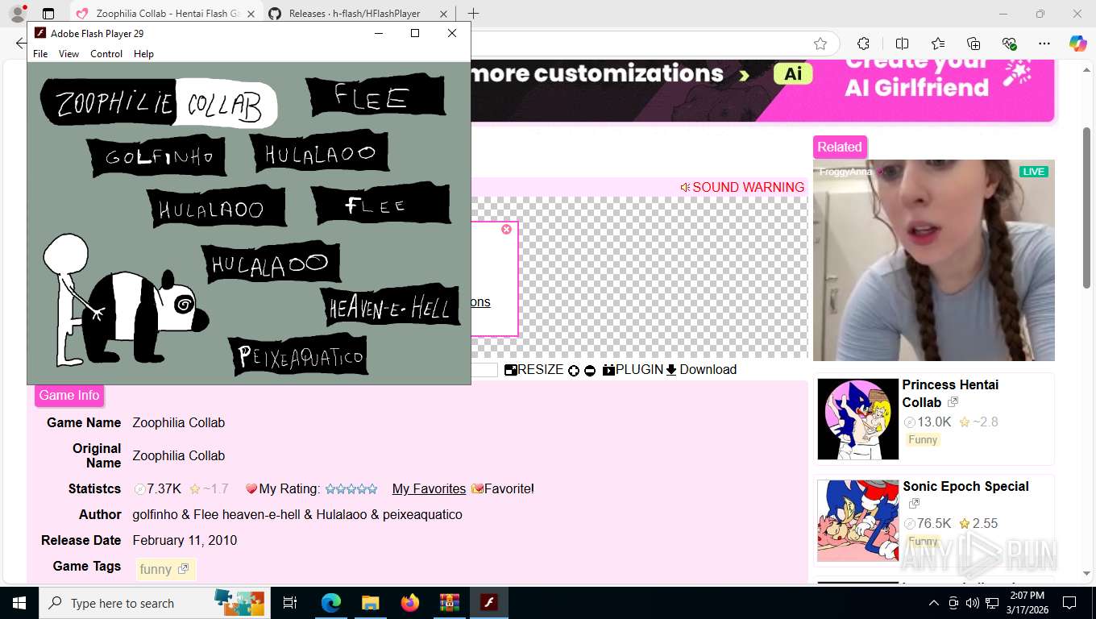This screenshot has width=1096, height=619.
Task: Open the View menu in Flash Player
Action: click(68, 54)
